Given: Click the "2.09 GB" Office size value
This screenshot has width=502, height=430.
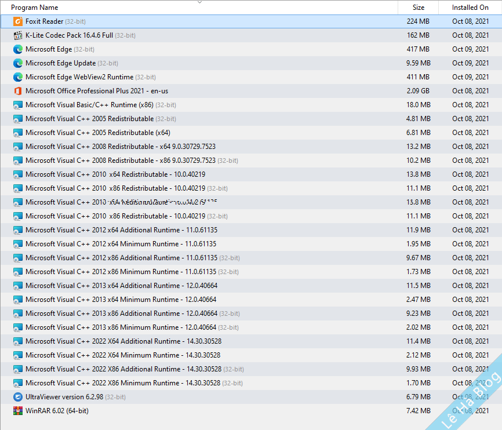Looking at the screenshot, I should 418,91.
